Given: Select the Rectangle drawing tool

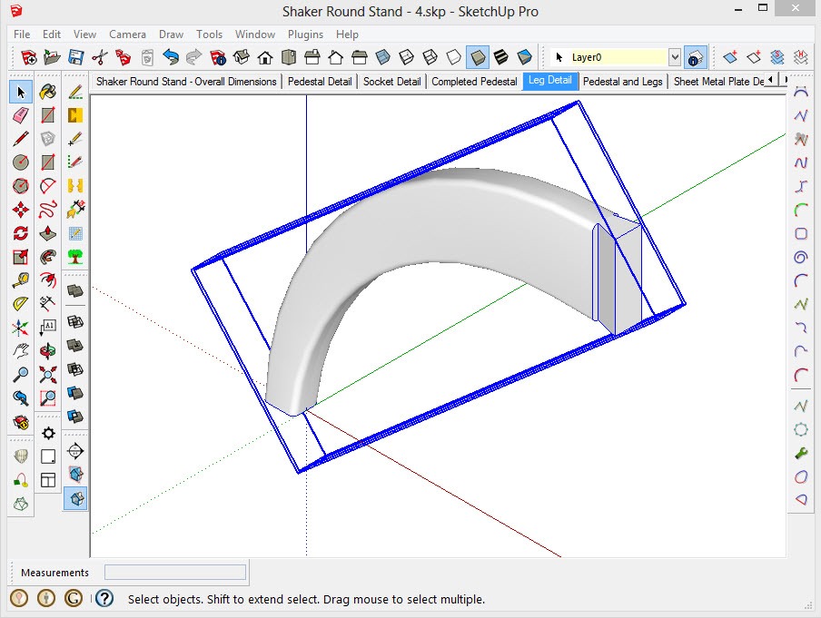Looking at the screenshot, I should pyautogui.click(x=46, y=114).
